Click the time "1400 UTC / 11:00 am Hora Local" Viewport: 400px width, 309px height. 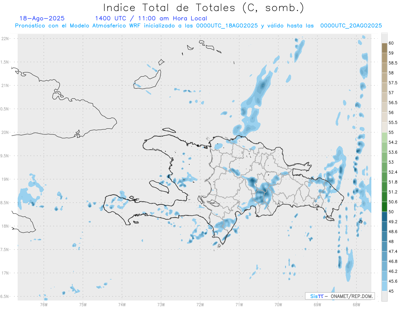pyautogui.click(x=151, y=19)
